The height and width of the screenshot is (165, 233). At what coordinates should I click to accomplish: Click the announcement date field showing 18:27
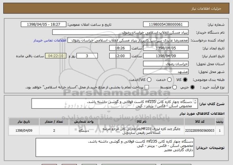pos(44,24)
